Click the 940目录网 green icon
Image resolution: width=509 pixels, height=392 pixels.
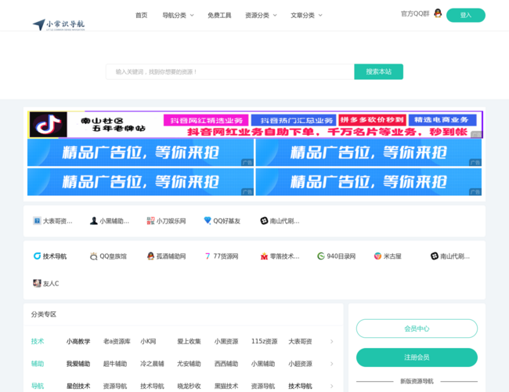[x=321, y=256]
